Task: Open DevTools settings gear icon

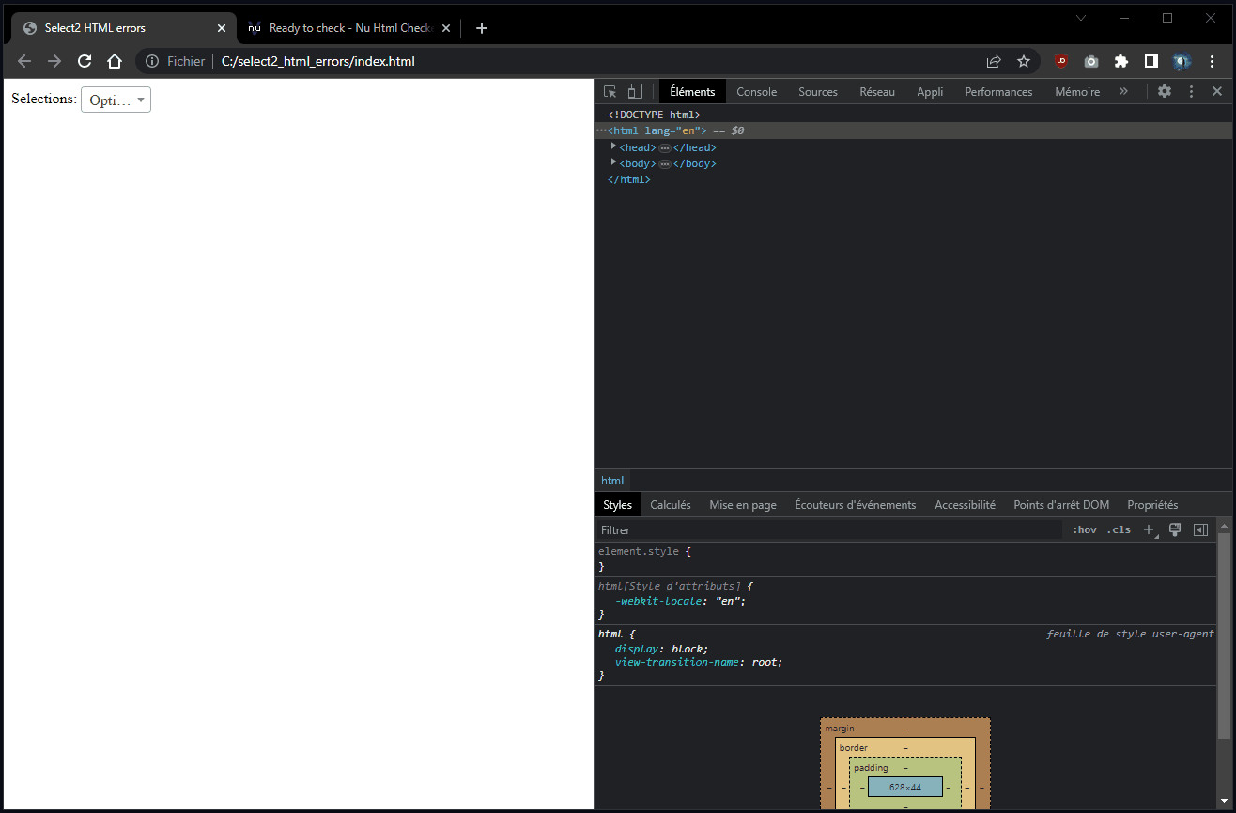Action: [x=1165, y=91]
